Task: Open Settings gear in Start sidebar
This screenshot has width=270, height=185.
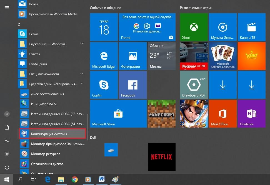Action: click(7, 154)
